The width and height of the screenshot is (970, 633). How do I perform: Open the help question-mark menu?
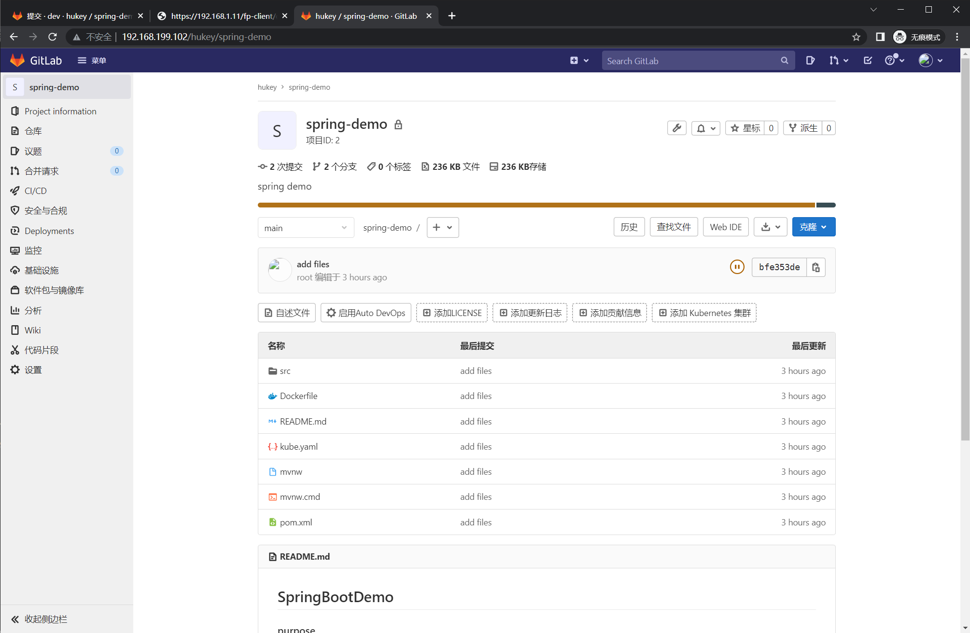(894, 60)
